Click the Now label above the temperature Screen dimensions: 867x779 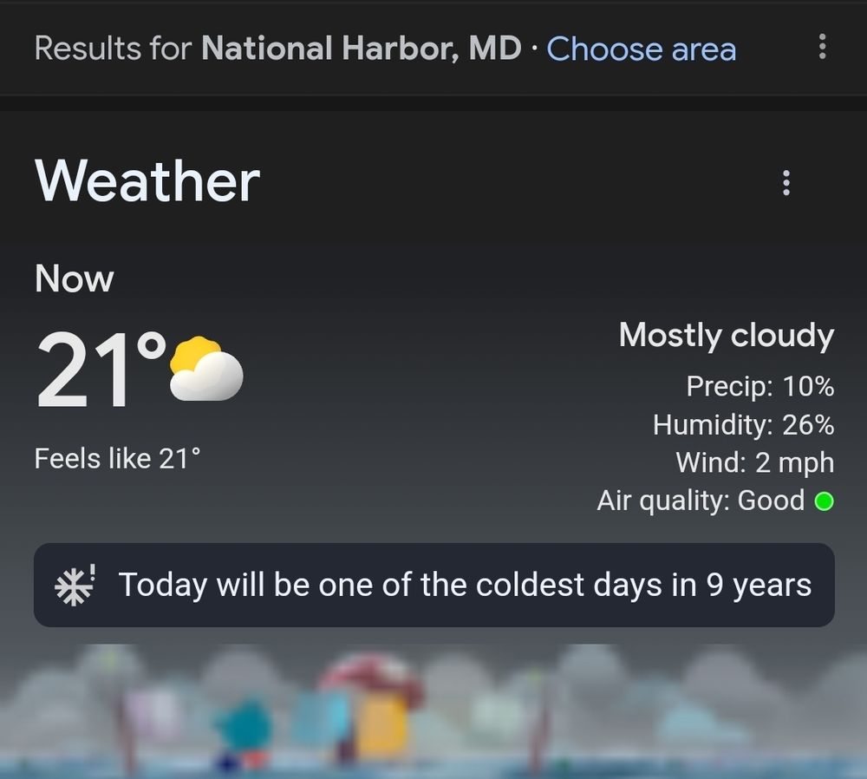click(74, 278)
